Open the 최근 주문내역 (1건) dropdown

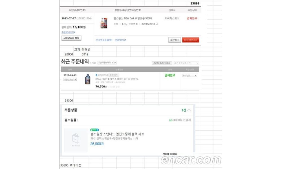tap(186, 63)
